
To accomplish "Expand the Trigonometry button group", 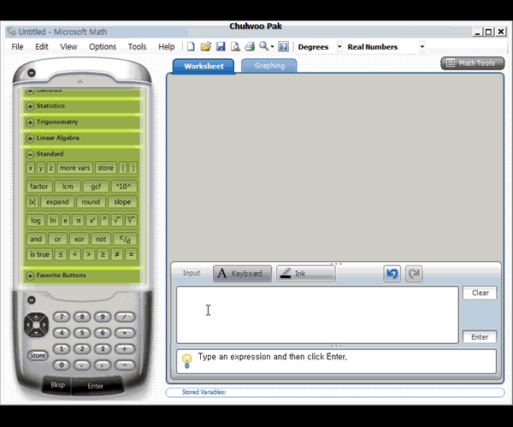I will click(30, 122).
